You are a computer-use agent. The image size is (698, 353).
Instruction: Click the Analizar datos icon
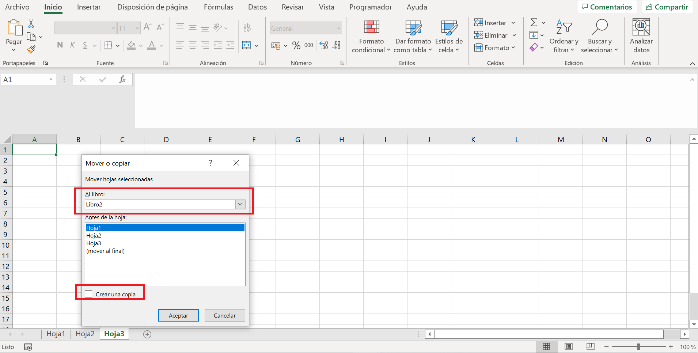click(641, 27)
